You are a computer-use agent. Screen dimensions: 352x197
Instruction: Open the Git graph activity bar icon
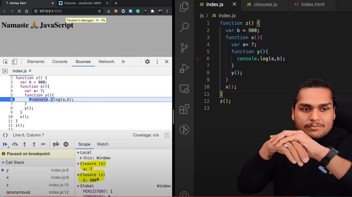184,129
